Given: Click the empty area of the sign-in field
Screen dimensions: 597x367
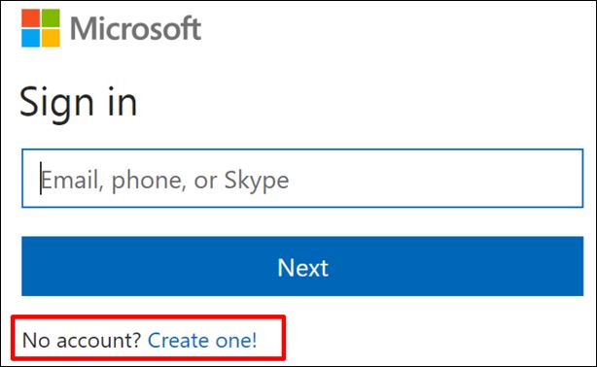Looking at the screenshot, I should (x=434, y=179).
